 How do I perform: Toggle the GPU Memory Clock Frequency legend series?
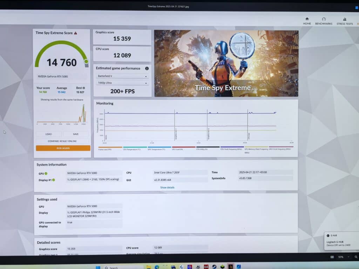coord(256,150)
